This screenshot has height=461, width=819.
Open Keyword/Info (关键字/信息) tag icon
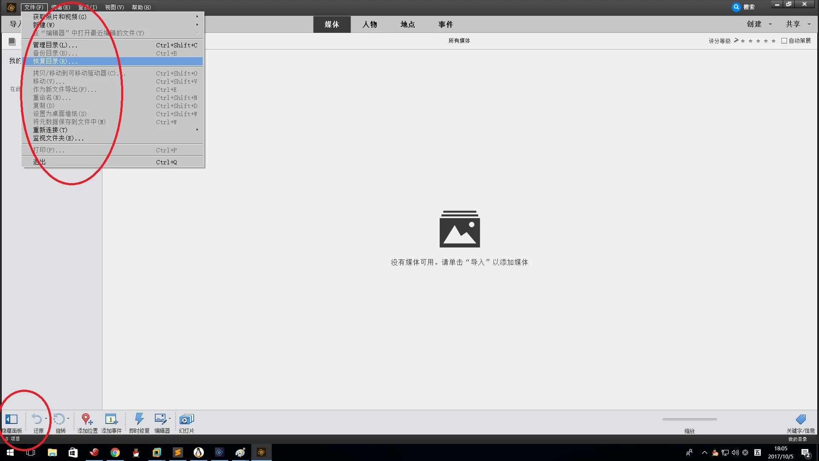[x=801, y=419]
